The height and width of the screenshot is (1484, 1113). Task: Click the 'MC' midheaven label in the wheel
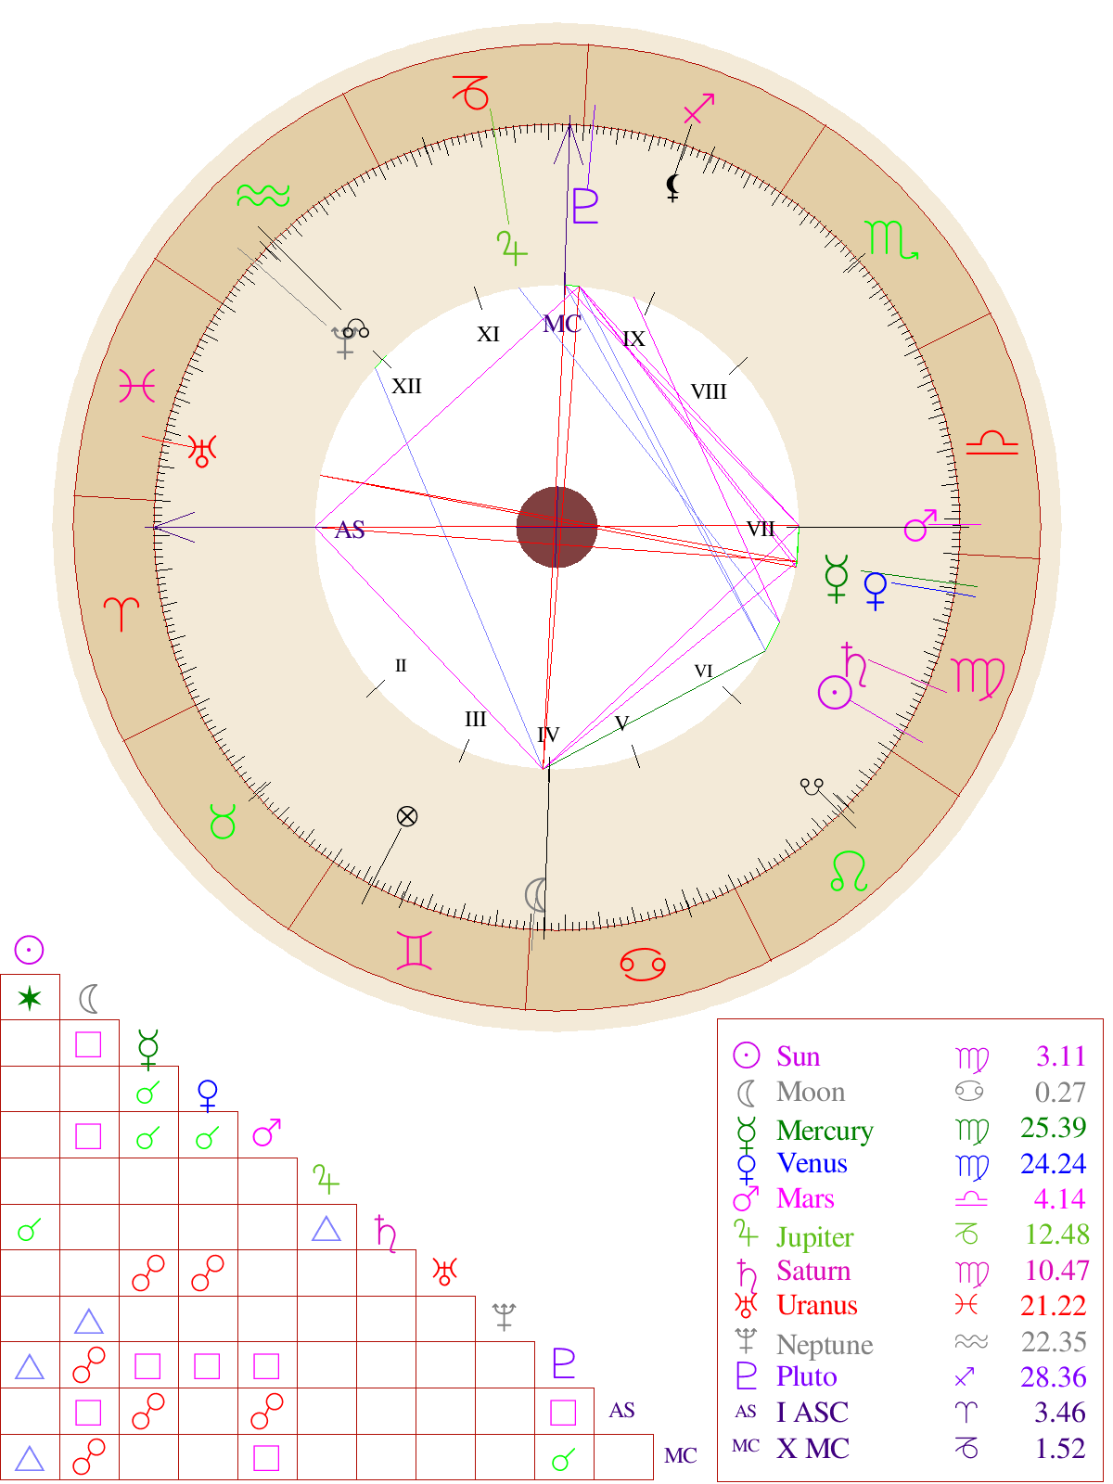tap(562, 324)
